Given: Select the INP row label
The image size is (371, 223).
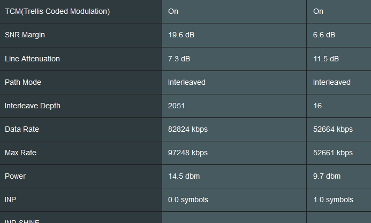Looking at the screenshot, I should pos(10,200).
